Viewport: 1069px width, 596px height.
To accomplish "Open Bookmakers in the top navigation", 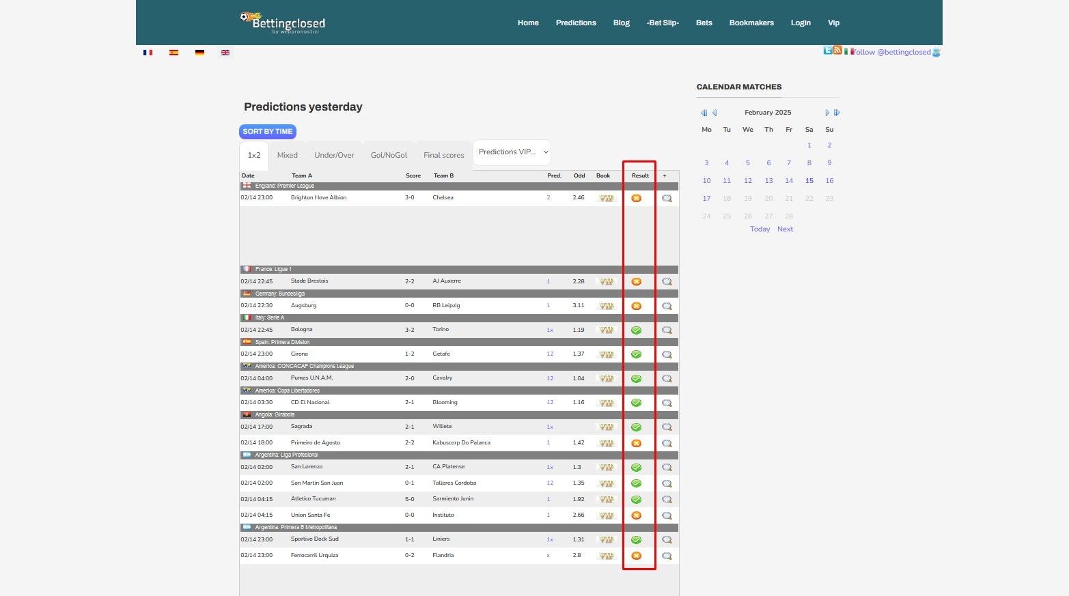I will click(x=751, y=23).
